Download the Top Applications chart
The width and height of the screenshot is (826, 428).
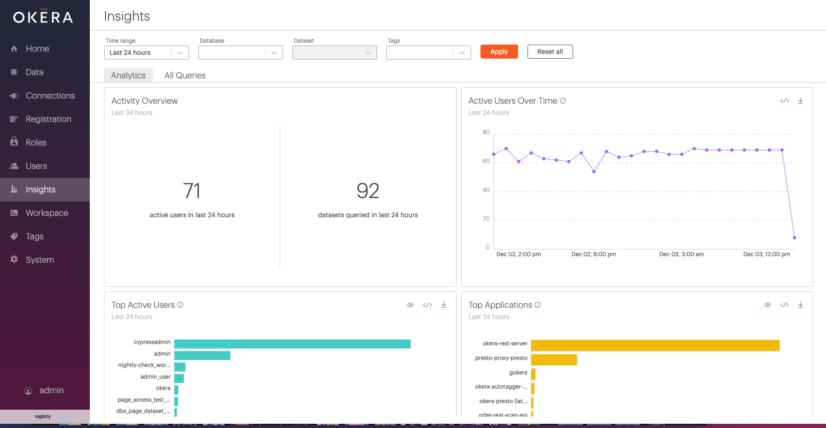pyautogui.click(x=800, y=305)
